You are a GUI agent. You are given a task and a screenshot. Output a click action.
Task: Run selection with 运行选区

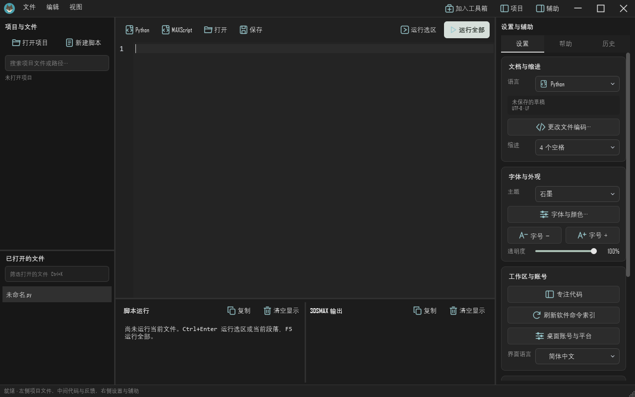418,30
